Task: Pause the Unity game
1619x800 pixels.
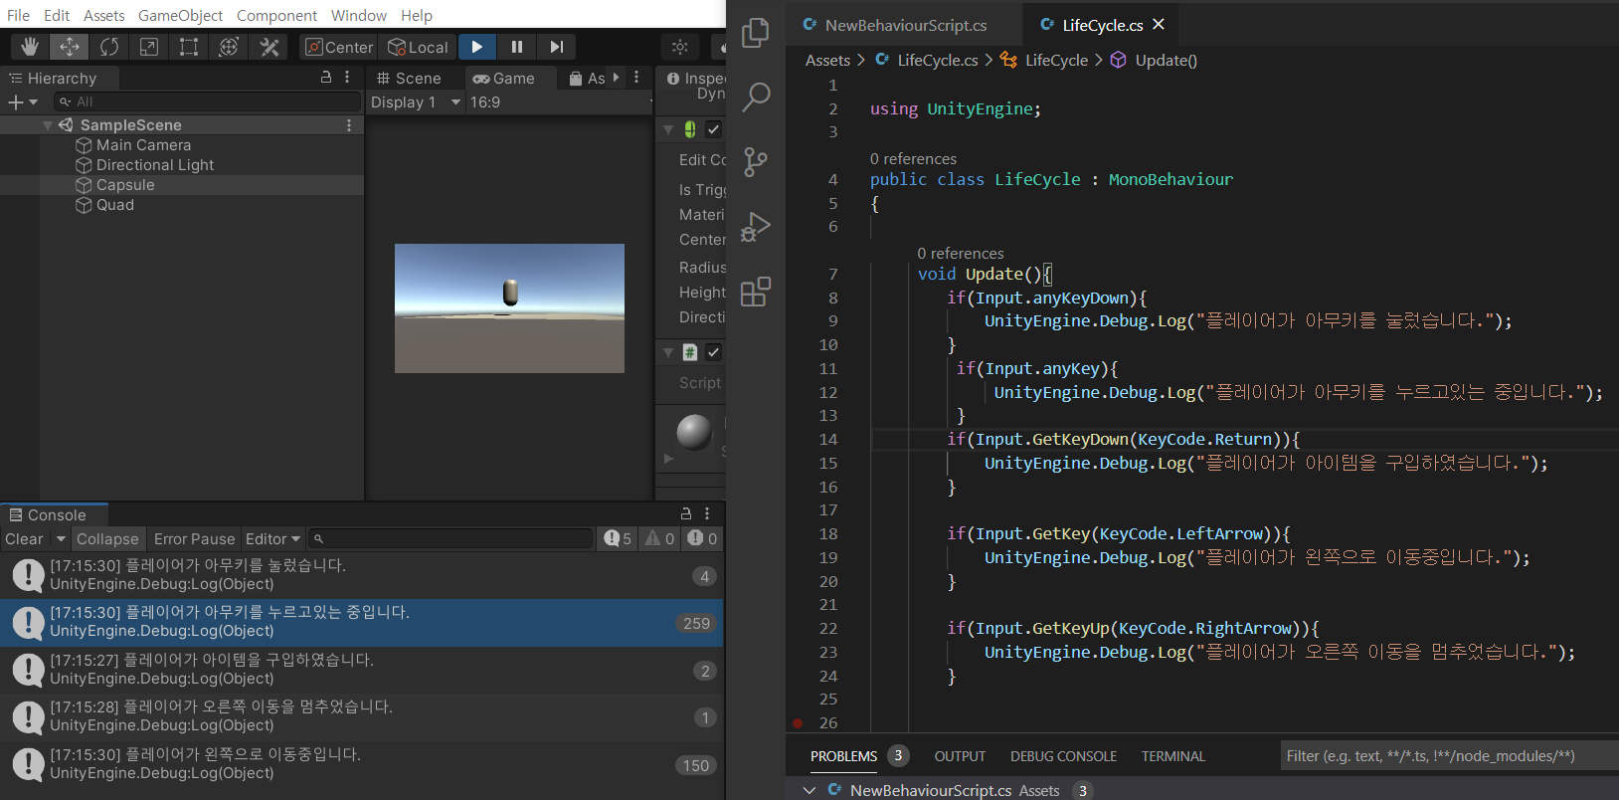Action: (x=517, y=47)
